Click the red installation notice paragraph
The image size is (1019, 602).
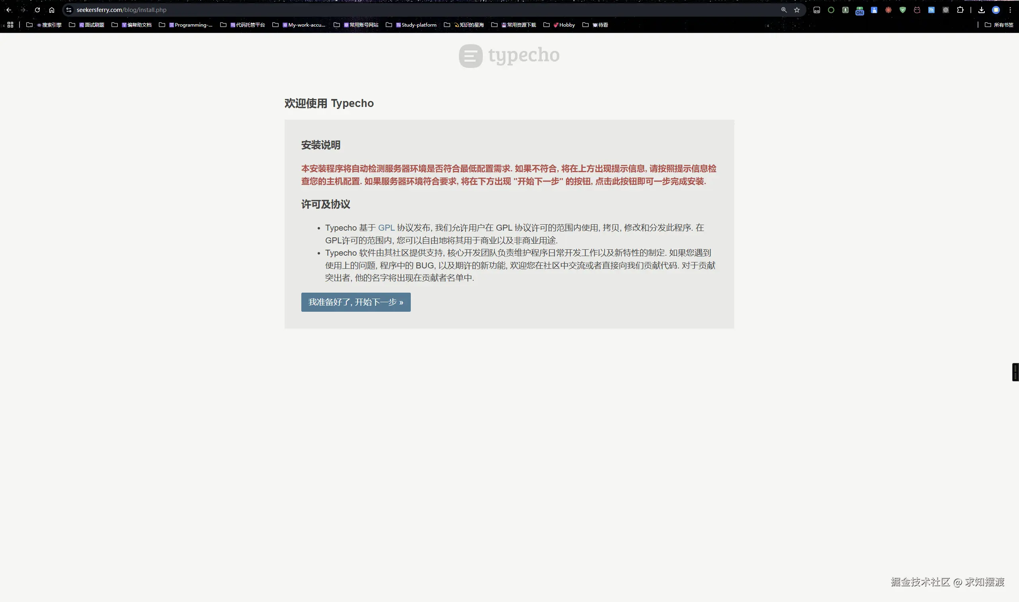click(x=509, y=175)
